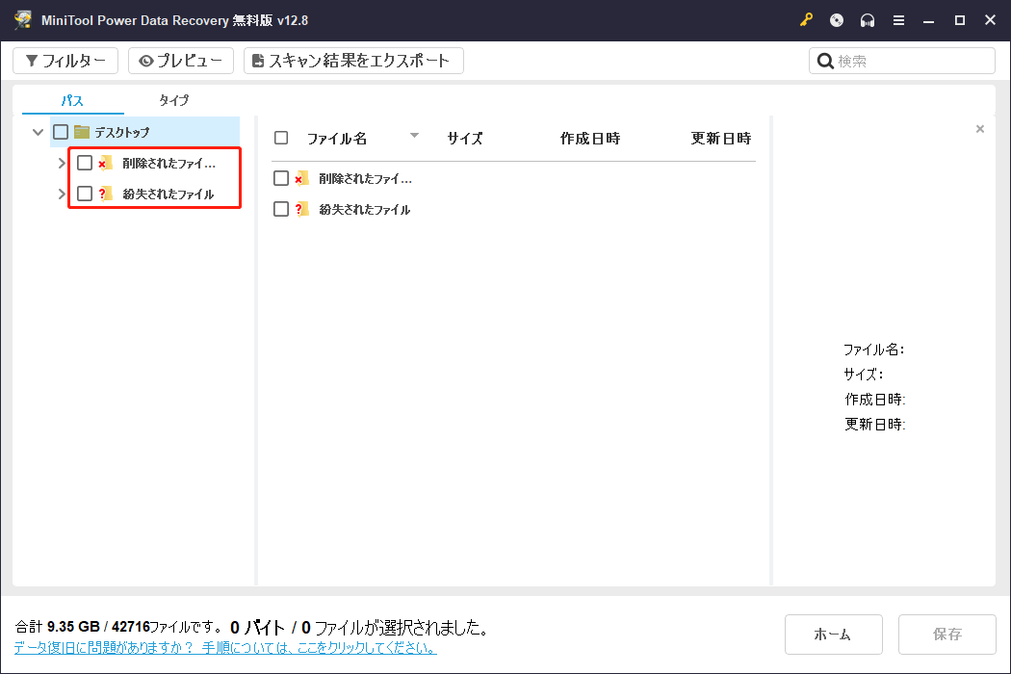
Task: Maximize the MiniTool window
Action: coord(959,20)
